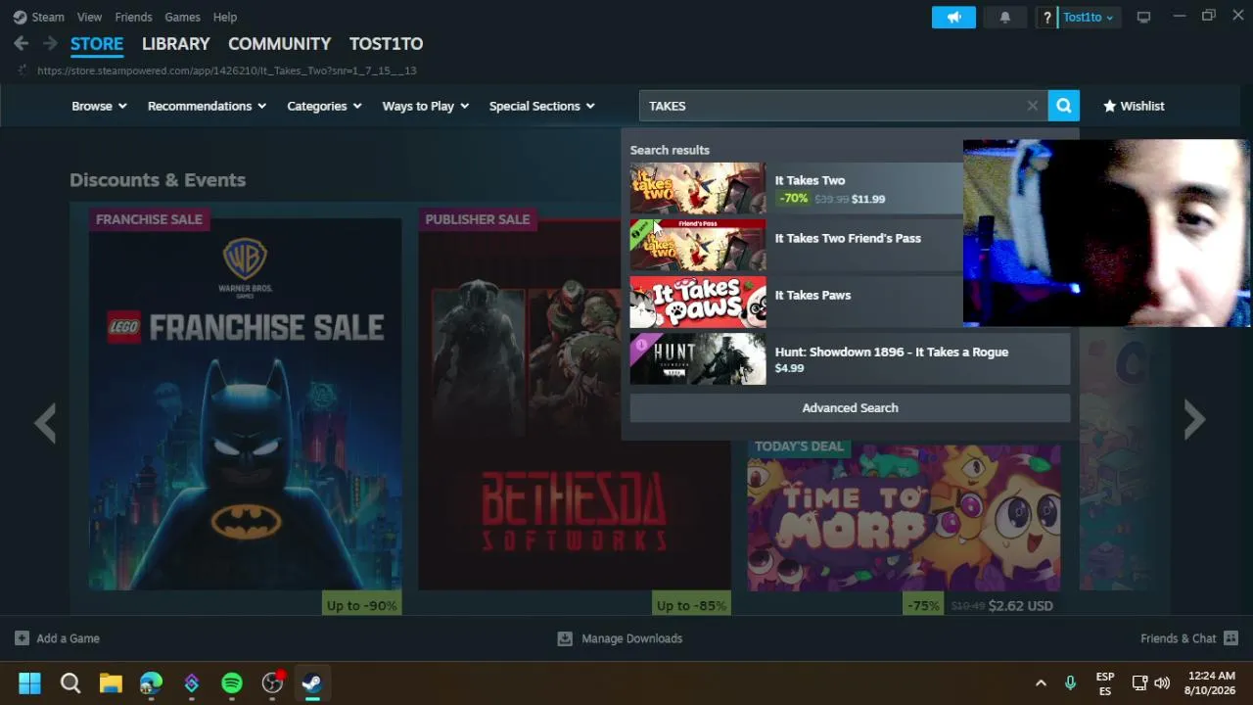Show the previous carousel slide

click(x=45, y=421)
